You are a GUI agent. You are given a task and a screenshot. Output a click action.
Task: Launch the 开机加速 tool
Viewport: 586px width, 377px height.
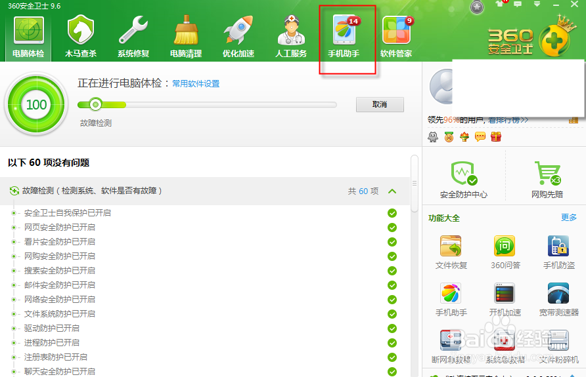coord(505,300)
